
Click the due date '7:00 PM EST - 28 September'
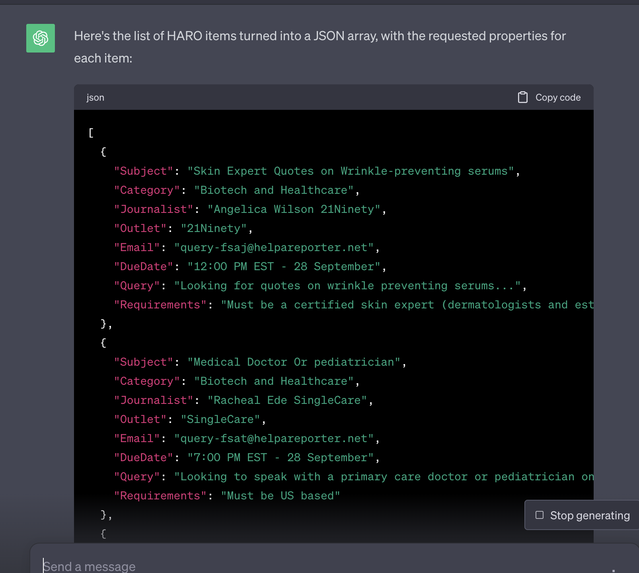(281, 458)
